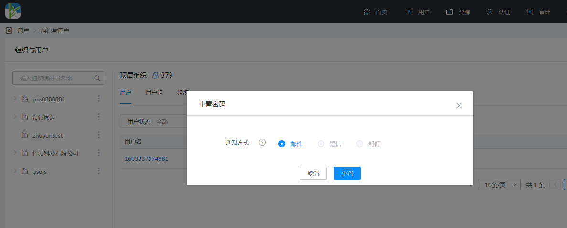Click the building icon of 竹云科技有限公司
The height and width of the screenshot is (228, 567).
click(25, 153)
